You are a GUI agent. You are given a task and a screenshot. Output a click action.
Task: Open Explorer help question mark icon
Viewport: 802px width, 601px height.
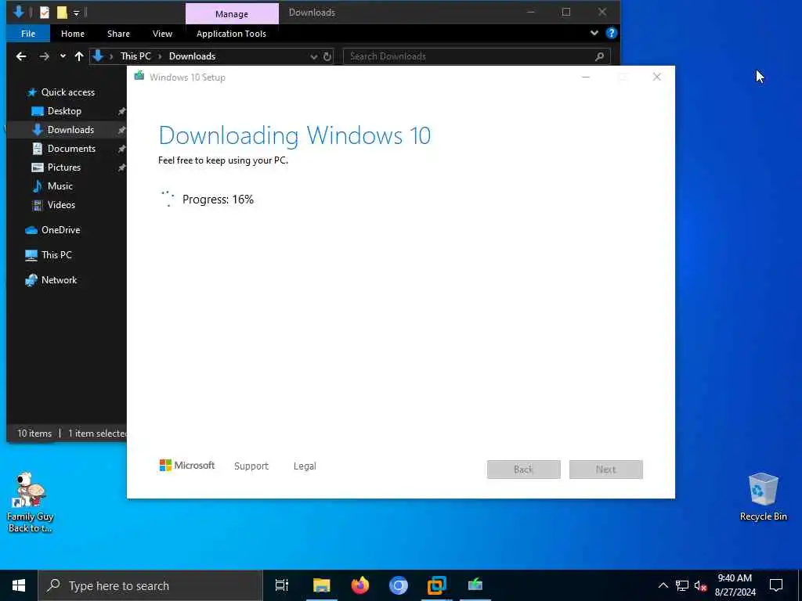(x=611, y=33)
